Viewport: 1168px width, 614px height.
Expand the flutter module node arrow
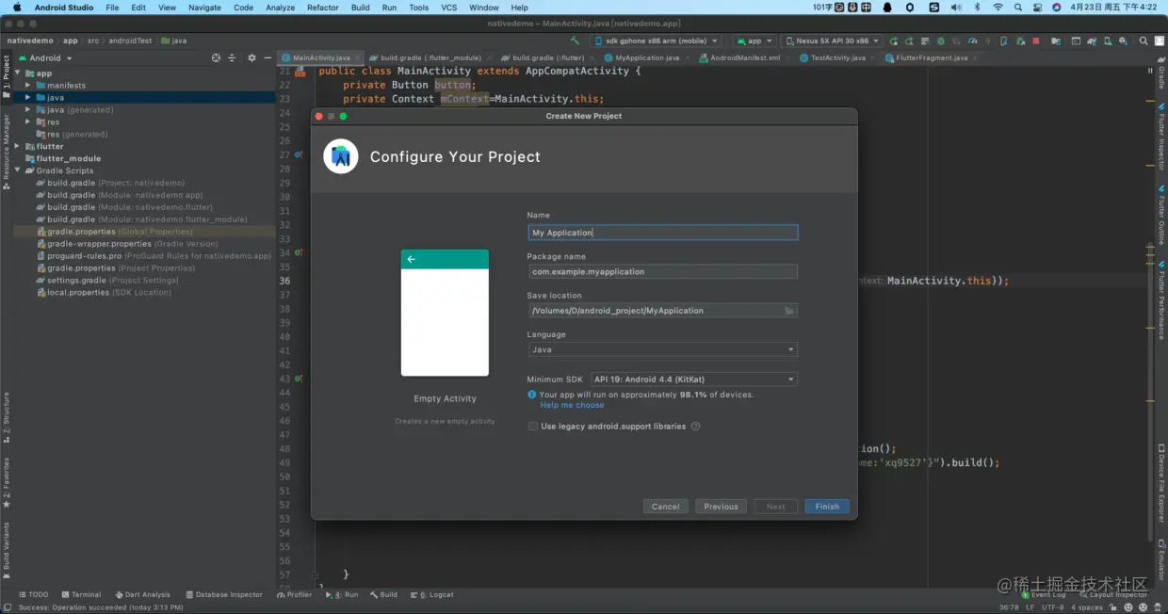[x=17, y=146]
